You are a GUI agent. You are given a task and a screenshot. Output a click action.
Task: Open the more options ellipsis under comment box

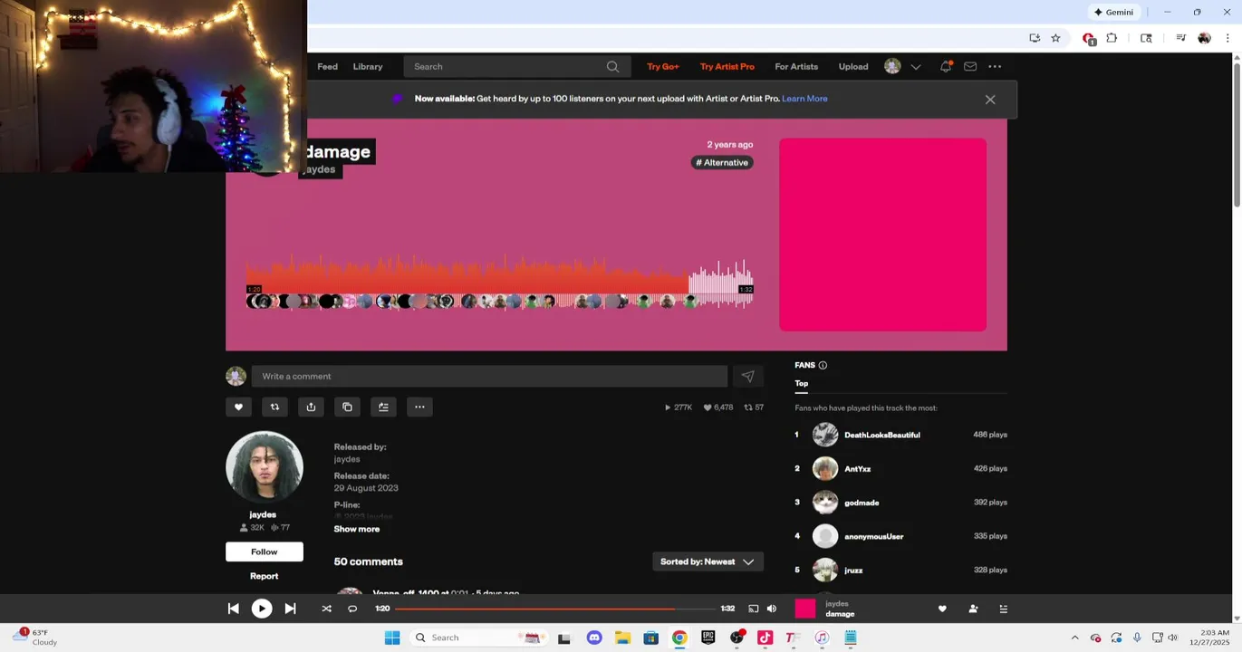point(419,407)
